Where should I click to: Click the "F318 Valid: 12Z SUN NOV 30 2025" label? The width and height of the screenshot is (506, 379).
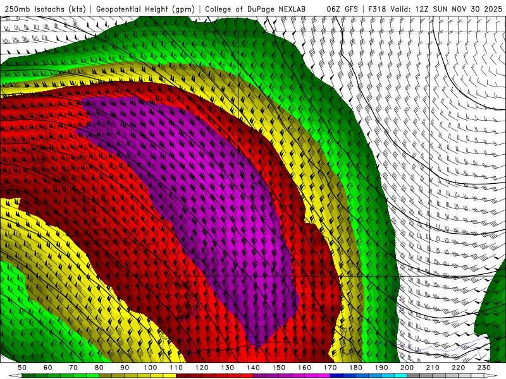tap(435, 9)
